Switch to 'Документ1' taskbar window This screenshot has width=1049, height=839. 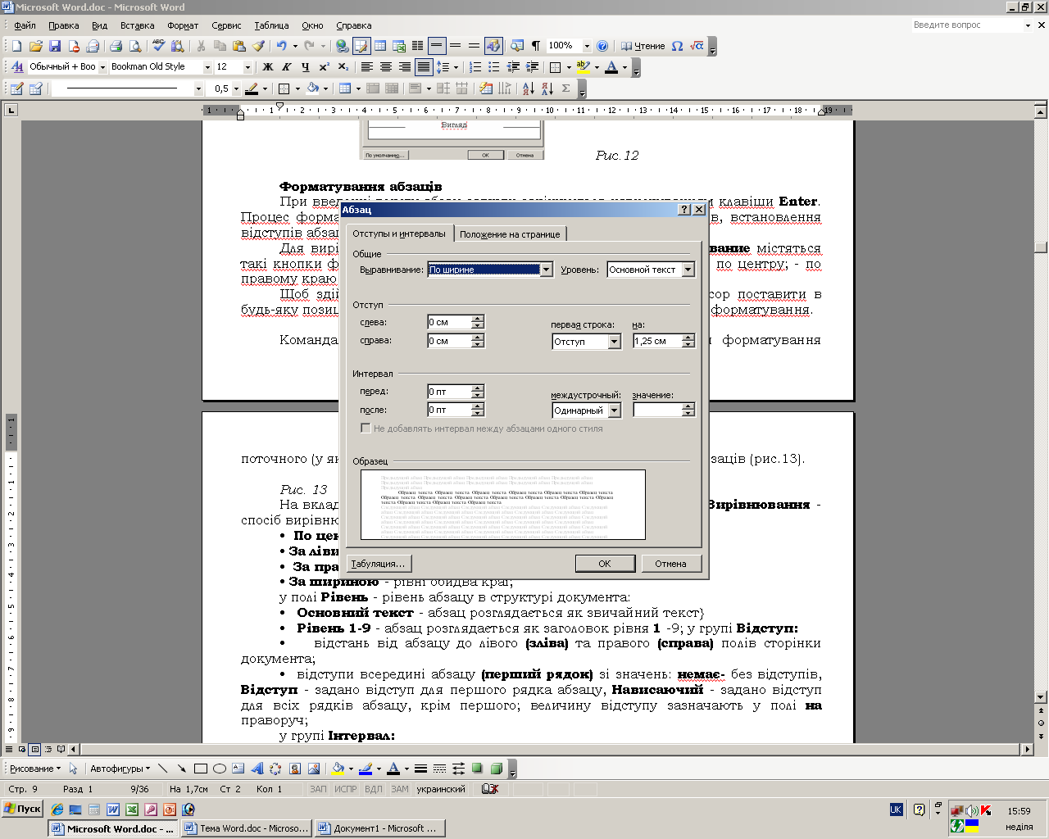(380, 828)
